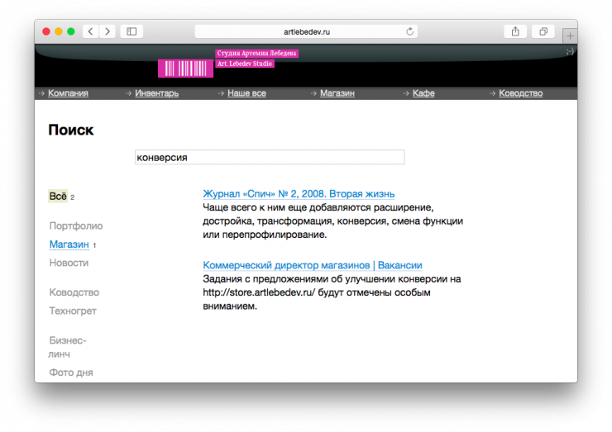Go back with Safari's back arrow
Viewport: 612px width, 432px height.
coord(90,31)
